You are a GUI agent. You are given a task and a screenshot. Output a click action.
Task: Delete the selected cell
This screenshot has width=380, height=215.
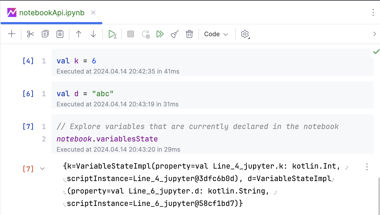tap(189, 34)
